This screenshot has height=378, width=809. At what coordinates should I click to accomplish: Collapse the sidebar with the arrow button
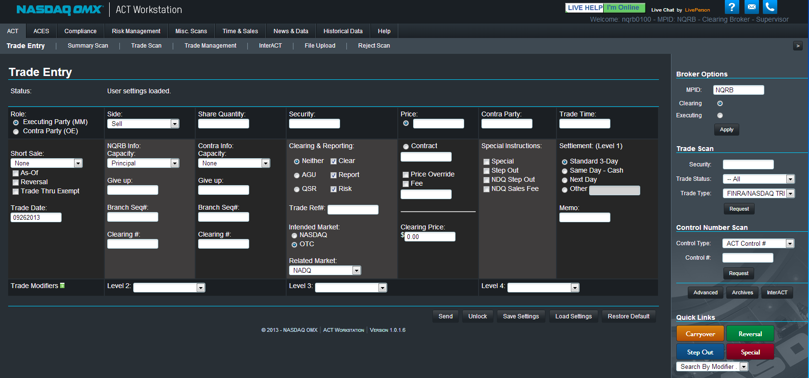point(798,46)
